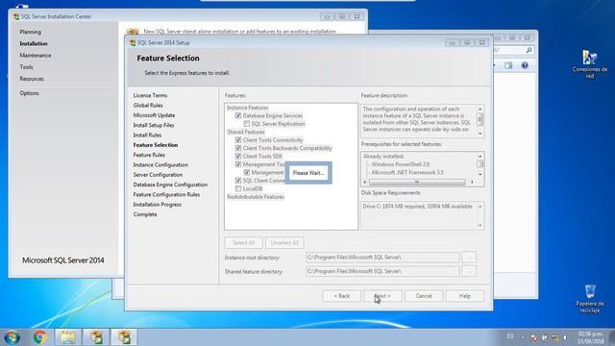Select the 'Shared Features' tree node

[x=246, y=132]
